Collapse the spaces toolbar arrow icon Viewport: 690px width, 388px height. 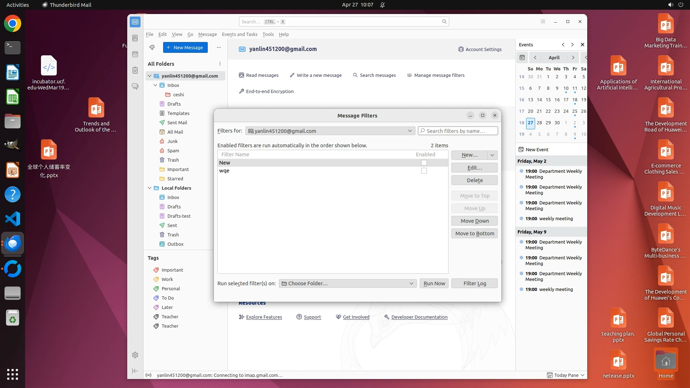pos(135,371)
